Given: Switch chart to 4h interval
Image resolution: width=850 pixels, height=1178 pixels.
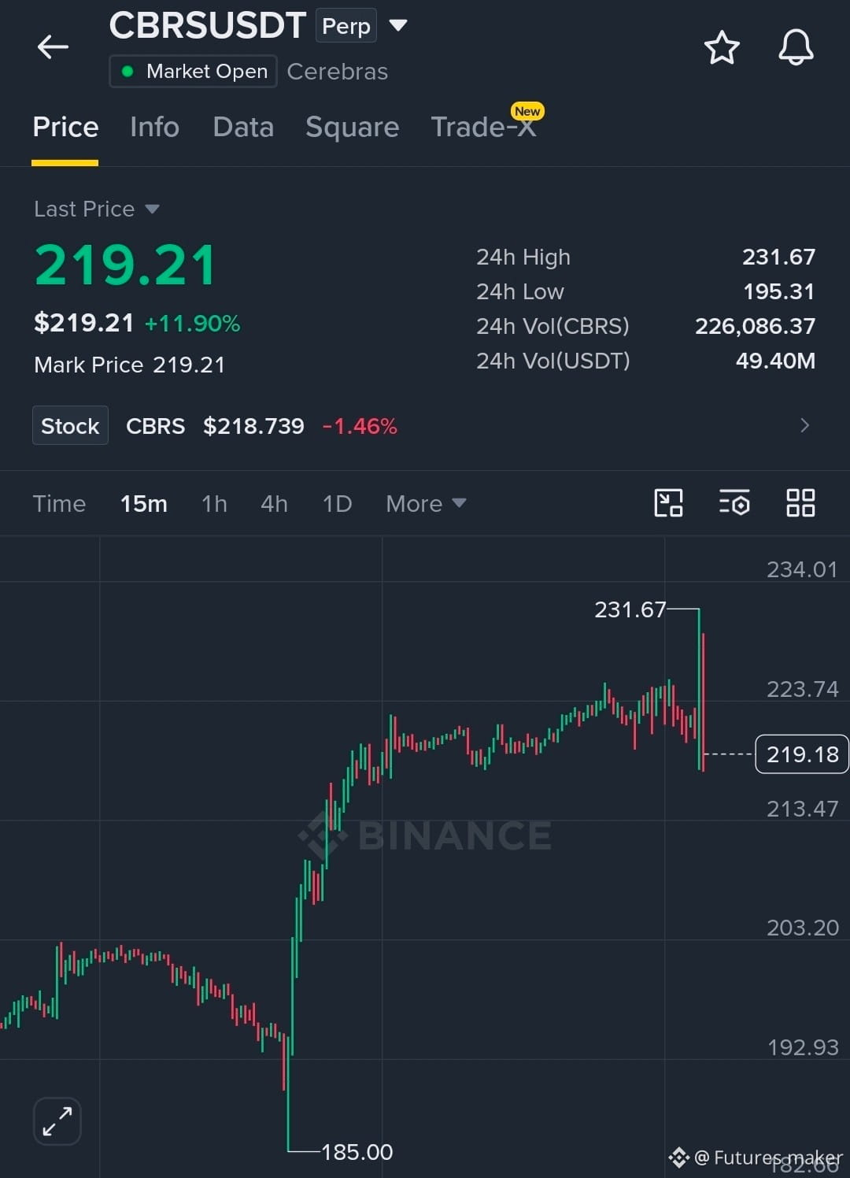Looking at the screenshot, I should 274,503.
